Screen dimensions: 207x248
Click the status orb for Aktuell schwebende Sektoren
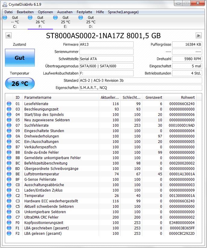9,206
